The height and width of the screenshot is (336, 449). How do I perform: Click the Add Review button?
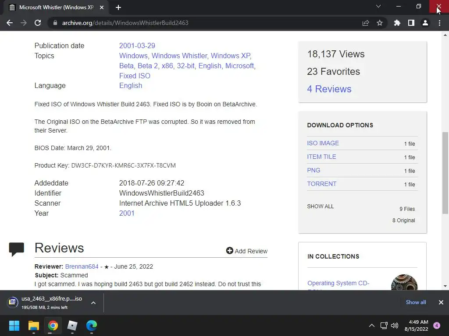(x=247, y=251)
